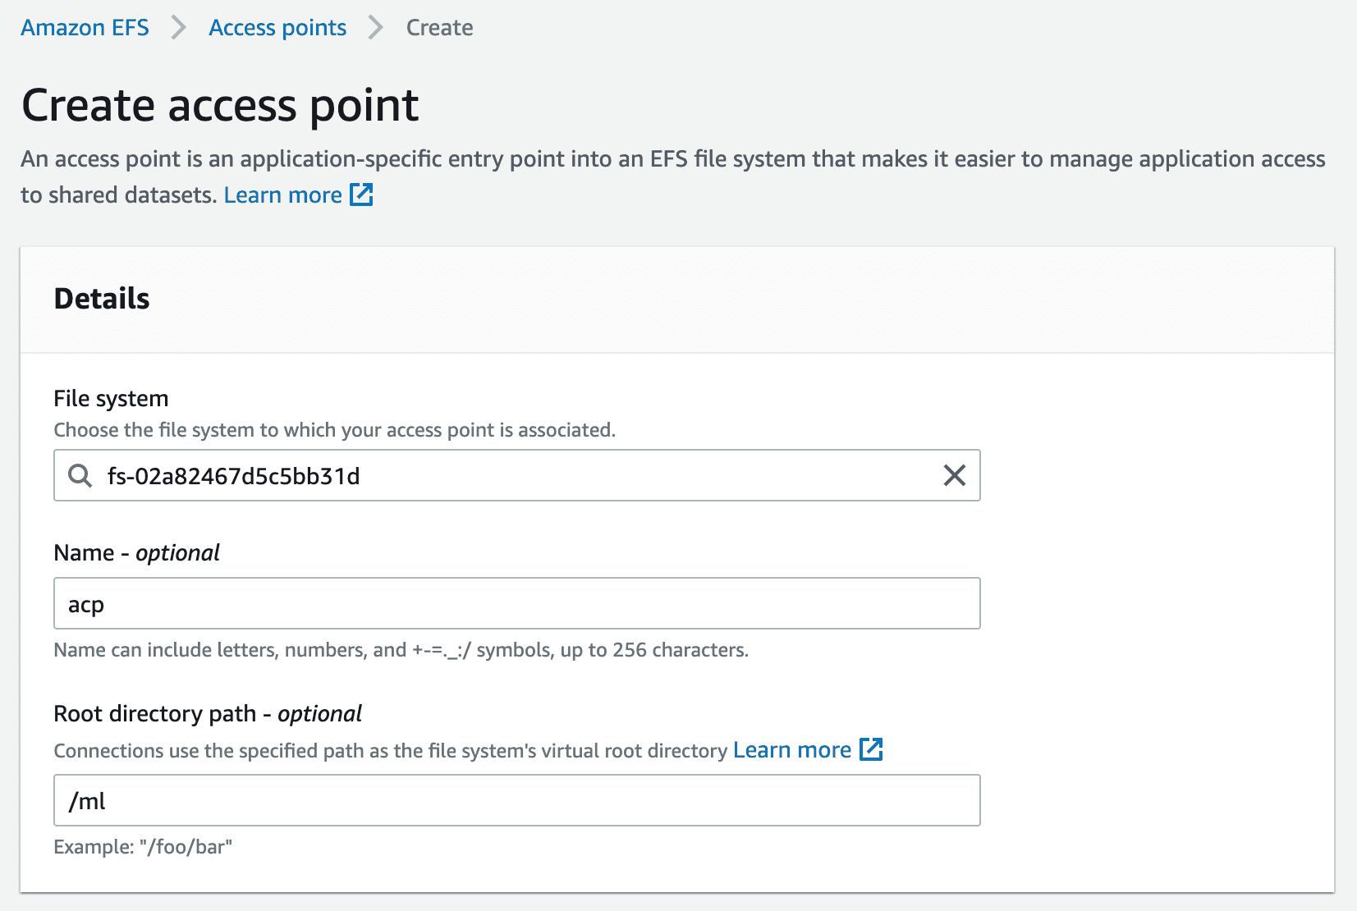Click into File system search field
The width and height of the screenshot is (1357, 911).
pos(517,475)
